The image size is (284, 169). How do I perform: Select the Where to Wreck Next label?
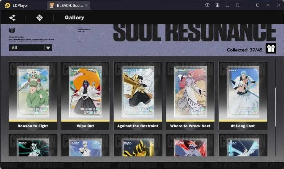pos(190,126)
